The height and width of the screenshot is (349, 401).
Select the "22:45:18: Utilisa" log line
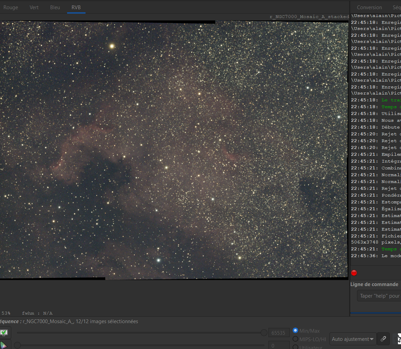(376, 114)
